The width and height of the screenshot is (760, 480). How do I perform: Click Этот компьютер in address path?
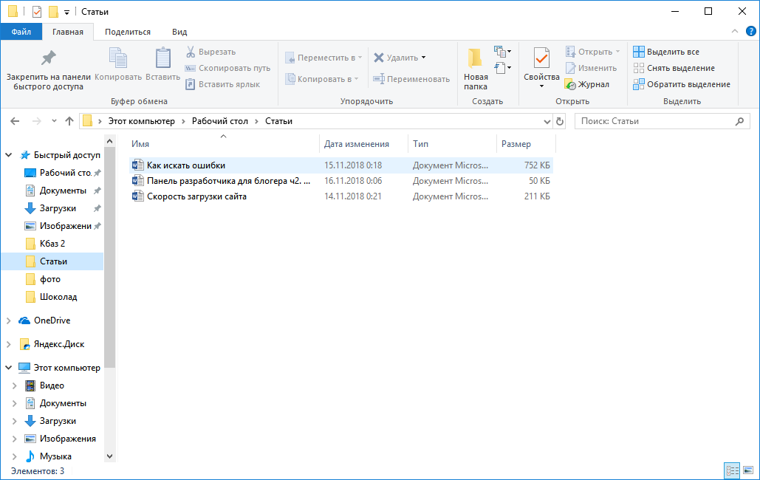(142, 121)
